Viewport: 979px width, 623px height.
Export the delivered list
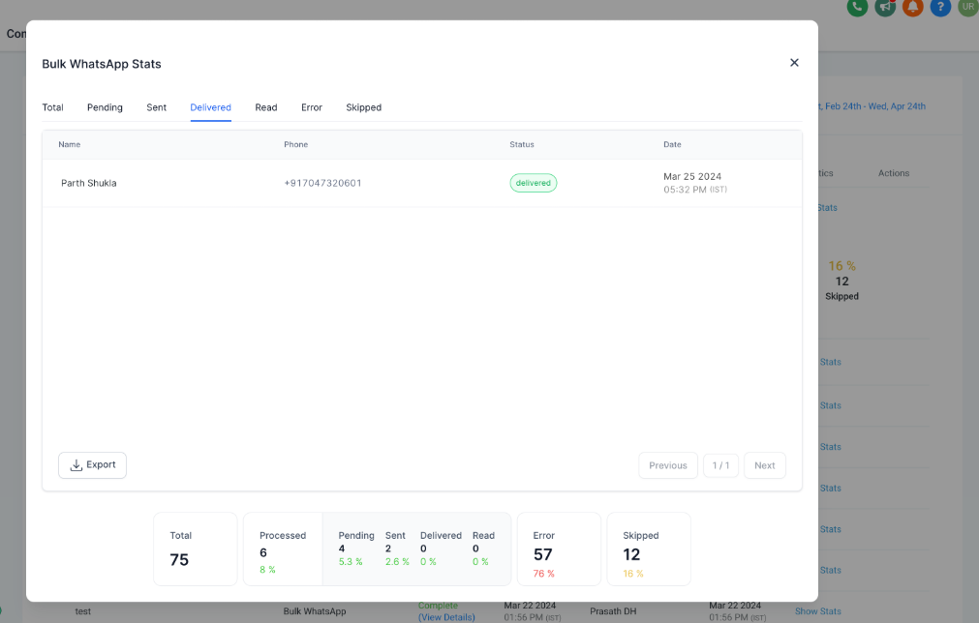[x=92, y=465]
